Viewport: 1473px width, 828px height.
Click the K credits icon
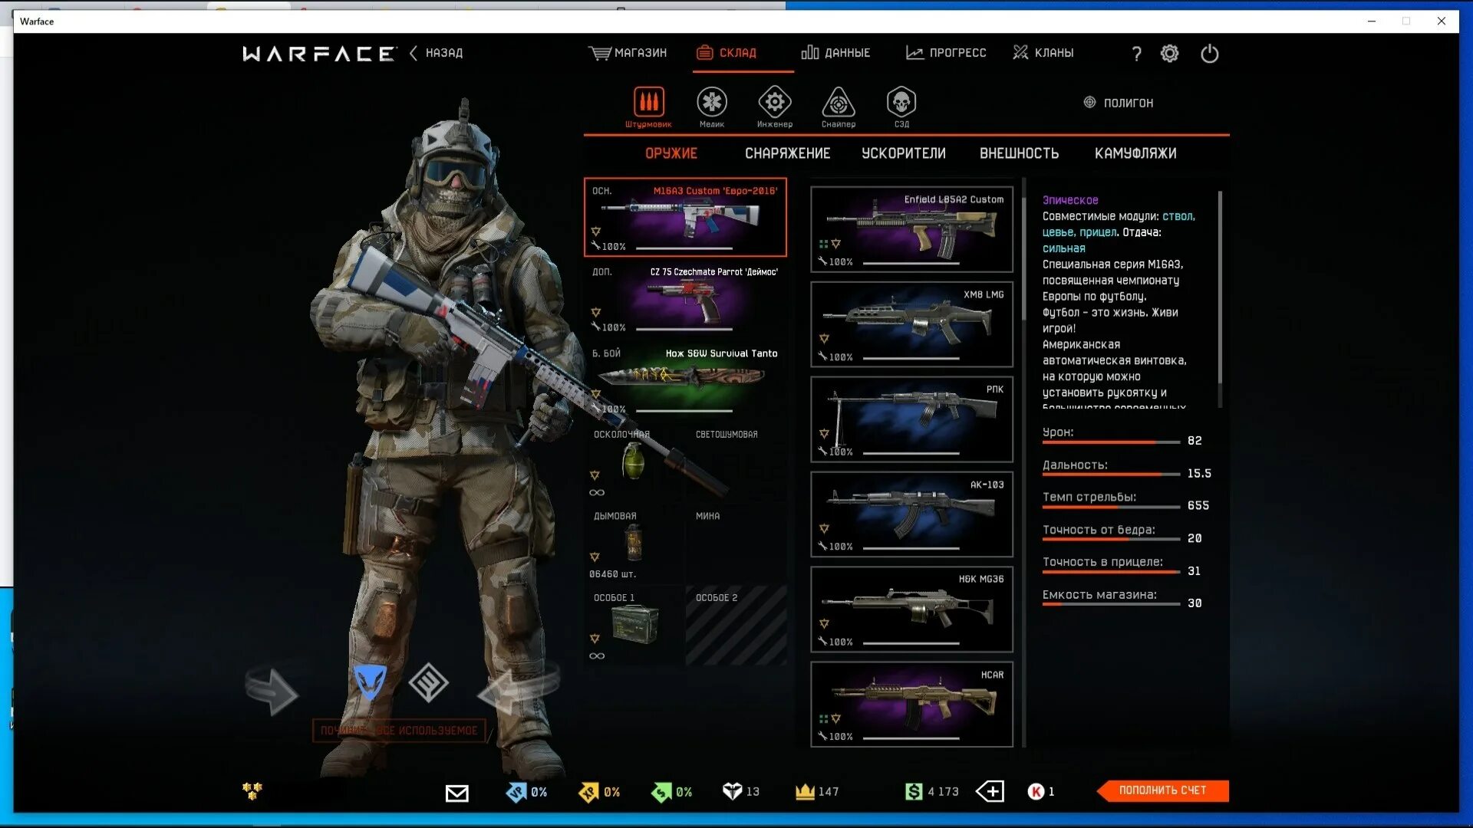click(1036, 792)
